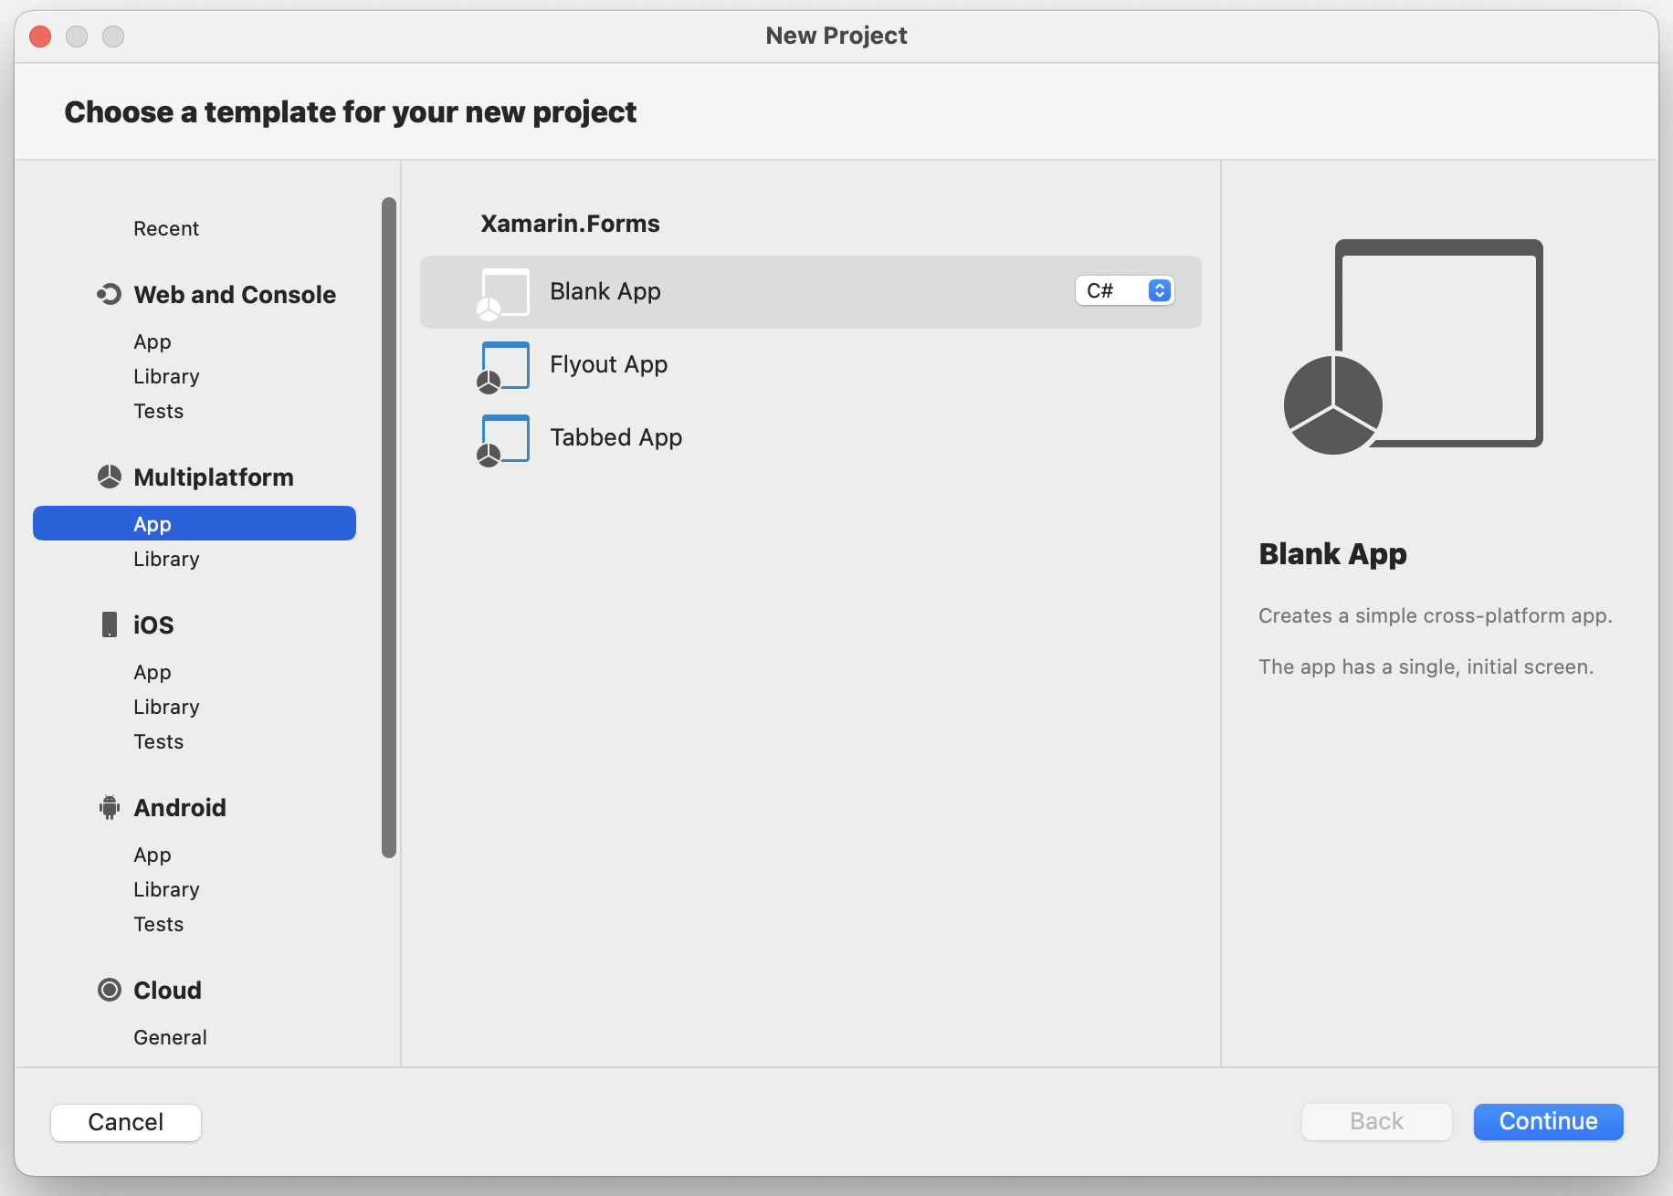This screenshot has height=1196, width=1673.
Task: Select App under Web and Console
Action: (x=152, y=341)
